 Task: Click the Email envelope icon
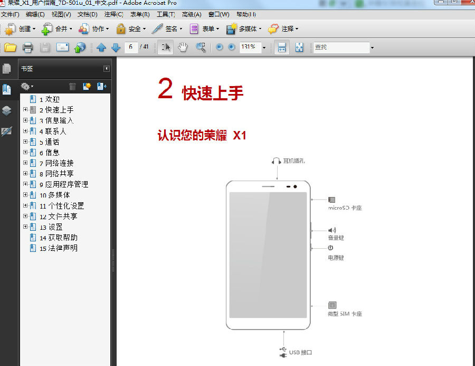(x=62, y=48)
